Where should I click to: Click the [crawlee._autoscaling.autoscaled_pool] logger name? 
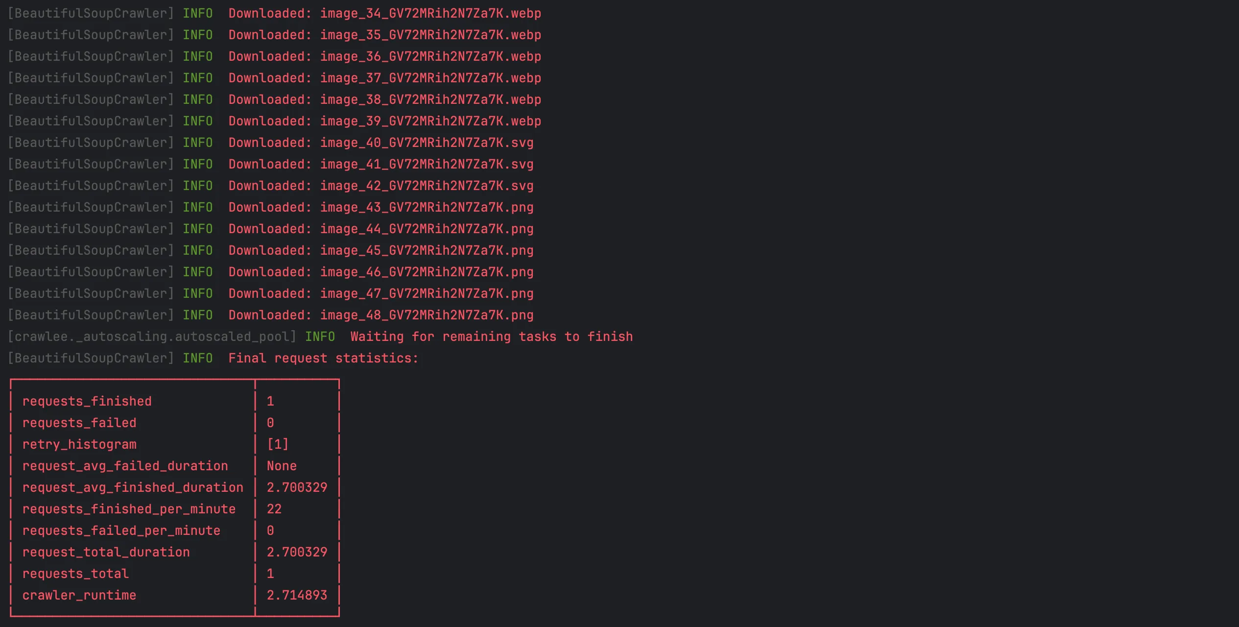point(152,337)
